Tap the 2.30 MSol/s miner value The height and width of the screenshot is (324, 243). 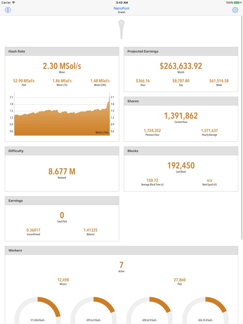(62, 66)
